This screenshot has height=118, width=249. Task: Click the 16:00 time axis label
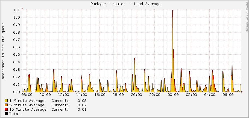(x=100, y=95)
